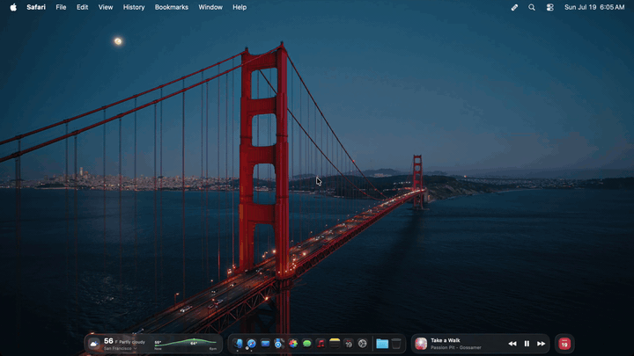Expand the San Francisco location chevron
This screenshot has height=356, width=634.
[x=135, y=348]
